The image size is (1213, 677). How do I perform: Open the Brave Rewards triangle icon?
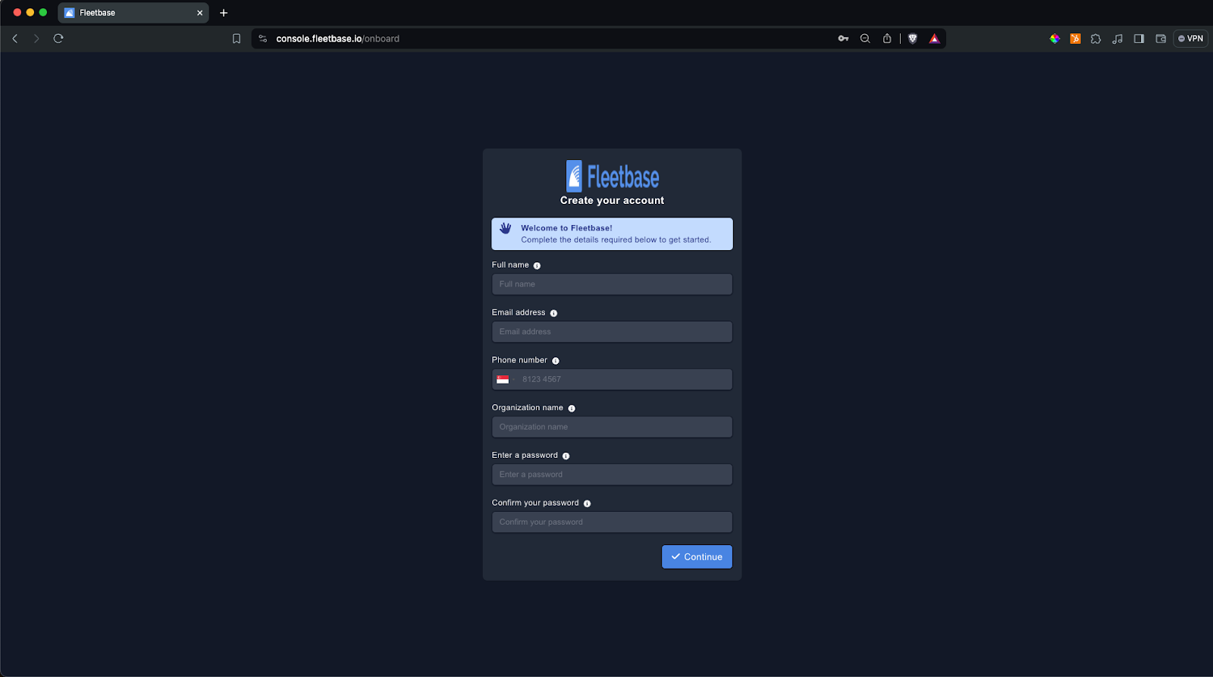coord(935,39)
